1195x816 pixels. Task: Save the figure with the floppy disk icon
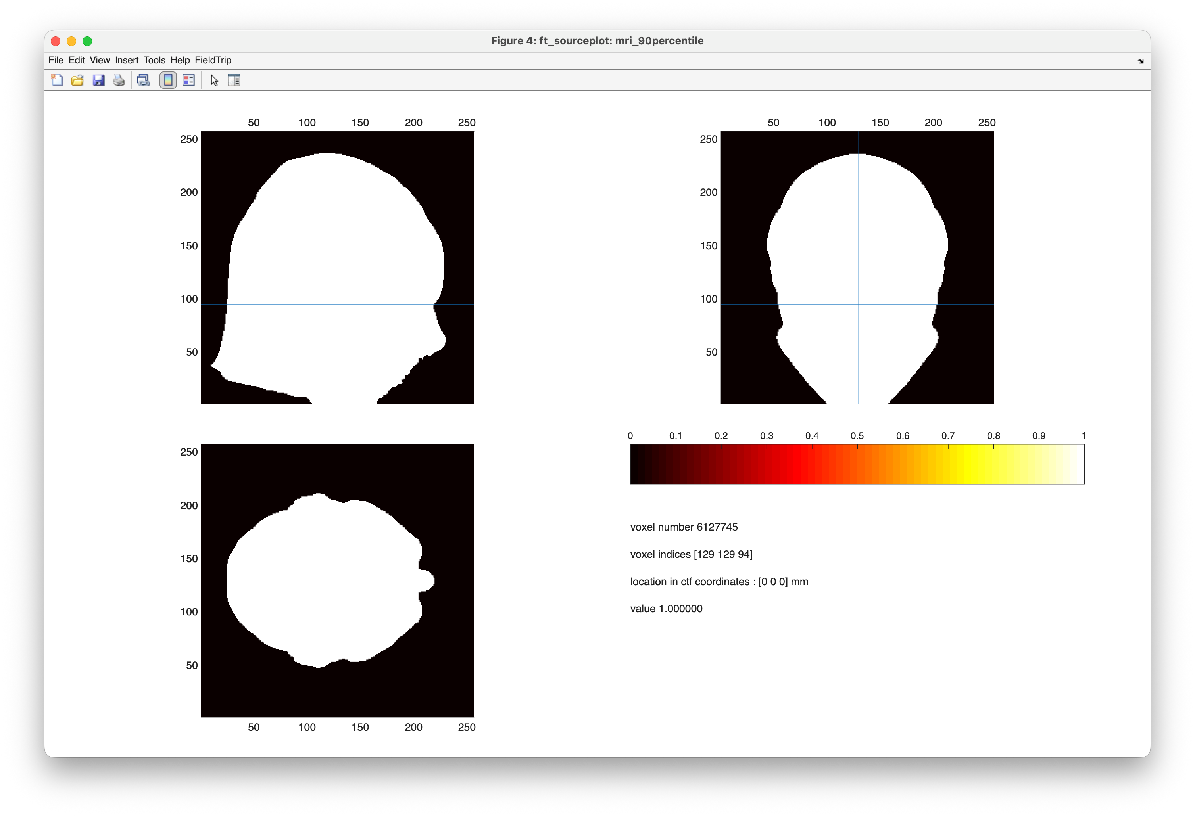[98, 80]
